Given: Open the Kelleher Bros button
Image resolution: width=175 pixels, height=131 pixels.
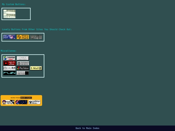Looking at the screenshot, I should 34,102.
